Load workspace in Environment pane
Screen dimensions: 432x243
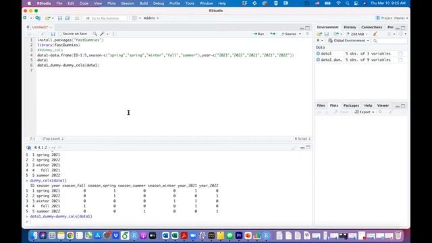point(319,34)
